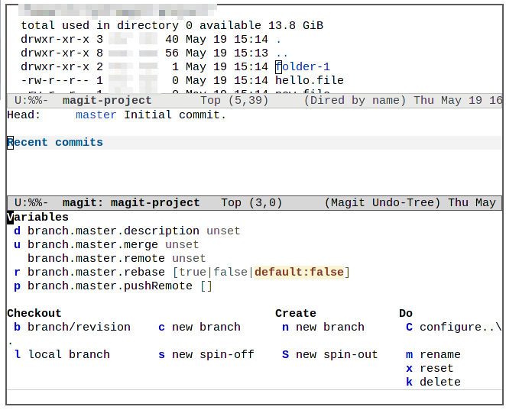Select hello.file in the Dired listing

pos(310,80)
